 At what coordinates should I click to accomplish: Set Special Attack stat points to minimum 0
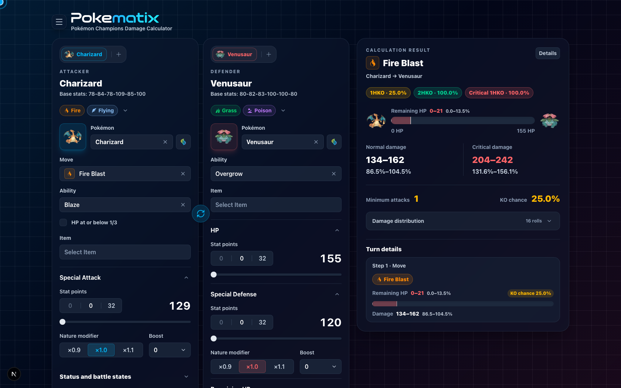(x=70, y=306)
